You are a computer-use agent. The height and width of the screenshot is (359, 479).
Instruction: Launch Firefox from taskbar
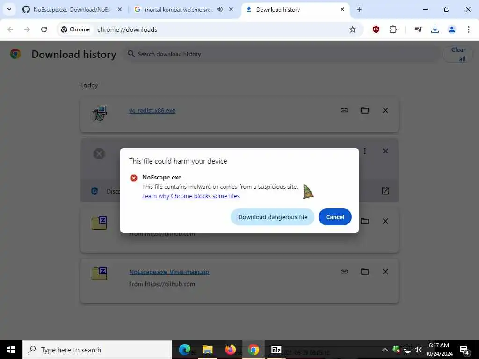point(230,350)
